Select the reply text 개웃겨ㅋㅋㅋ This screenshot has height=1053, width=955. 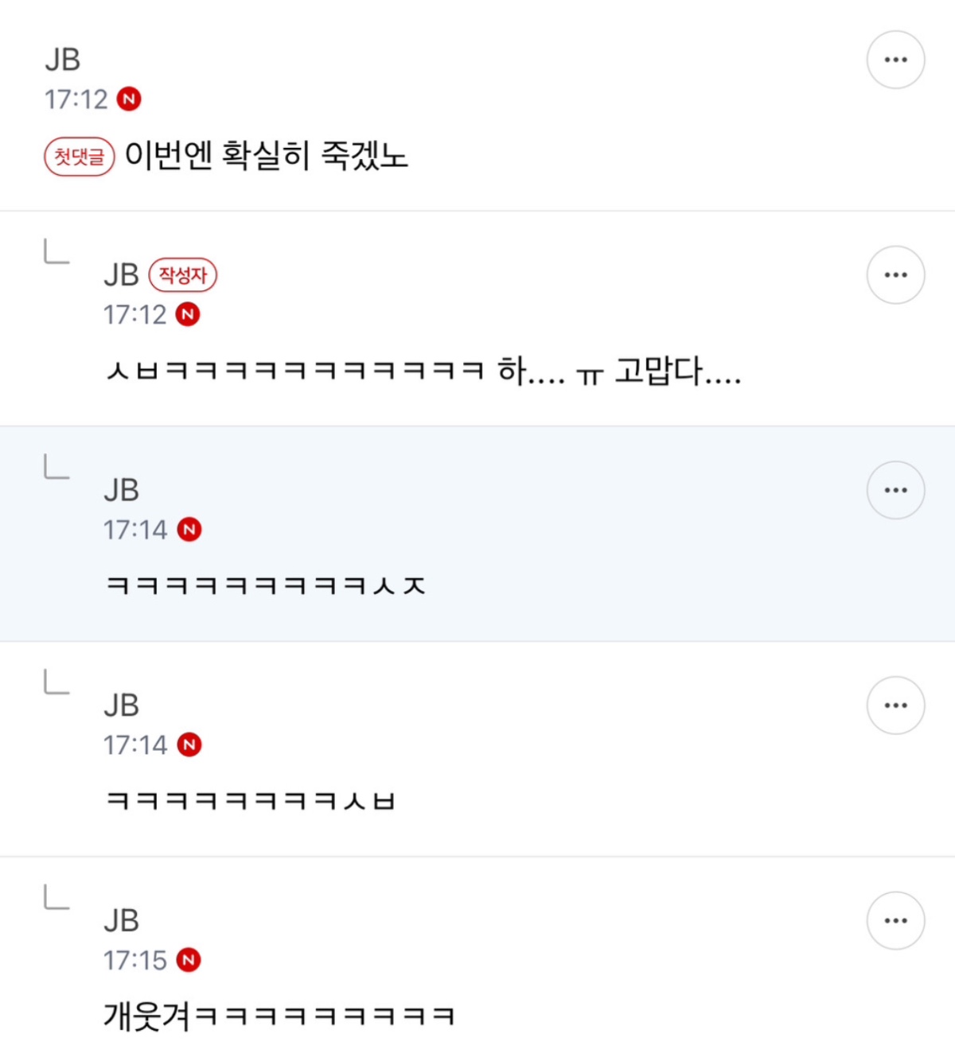coord(279,1016)
